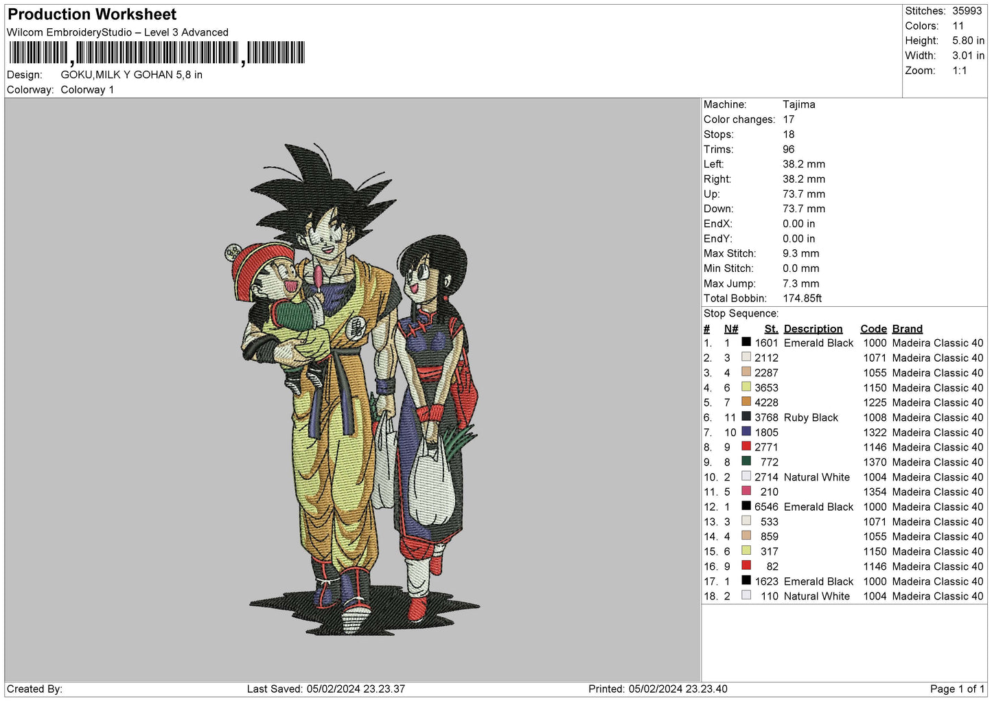Click the stitch count '6546'
The image size is (992, 701).
pos(767,507)
